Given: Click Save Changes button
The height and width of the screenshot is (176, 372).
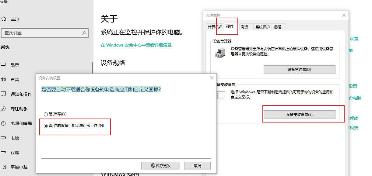Looking at the screenshot, I should click(161, 166).
